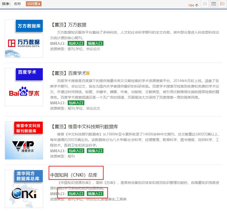Click the 104 个 result count

pos(193,5)
